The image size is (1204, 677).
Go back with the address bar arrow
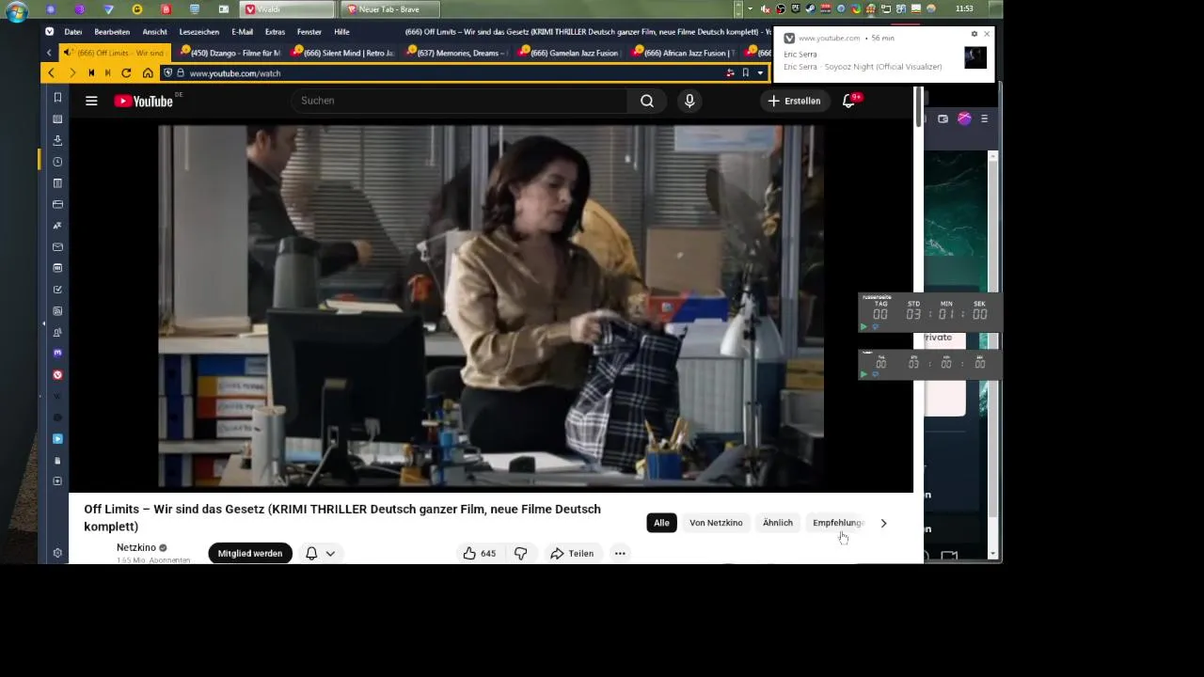pyautogui.click(x=52, y=73)
